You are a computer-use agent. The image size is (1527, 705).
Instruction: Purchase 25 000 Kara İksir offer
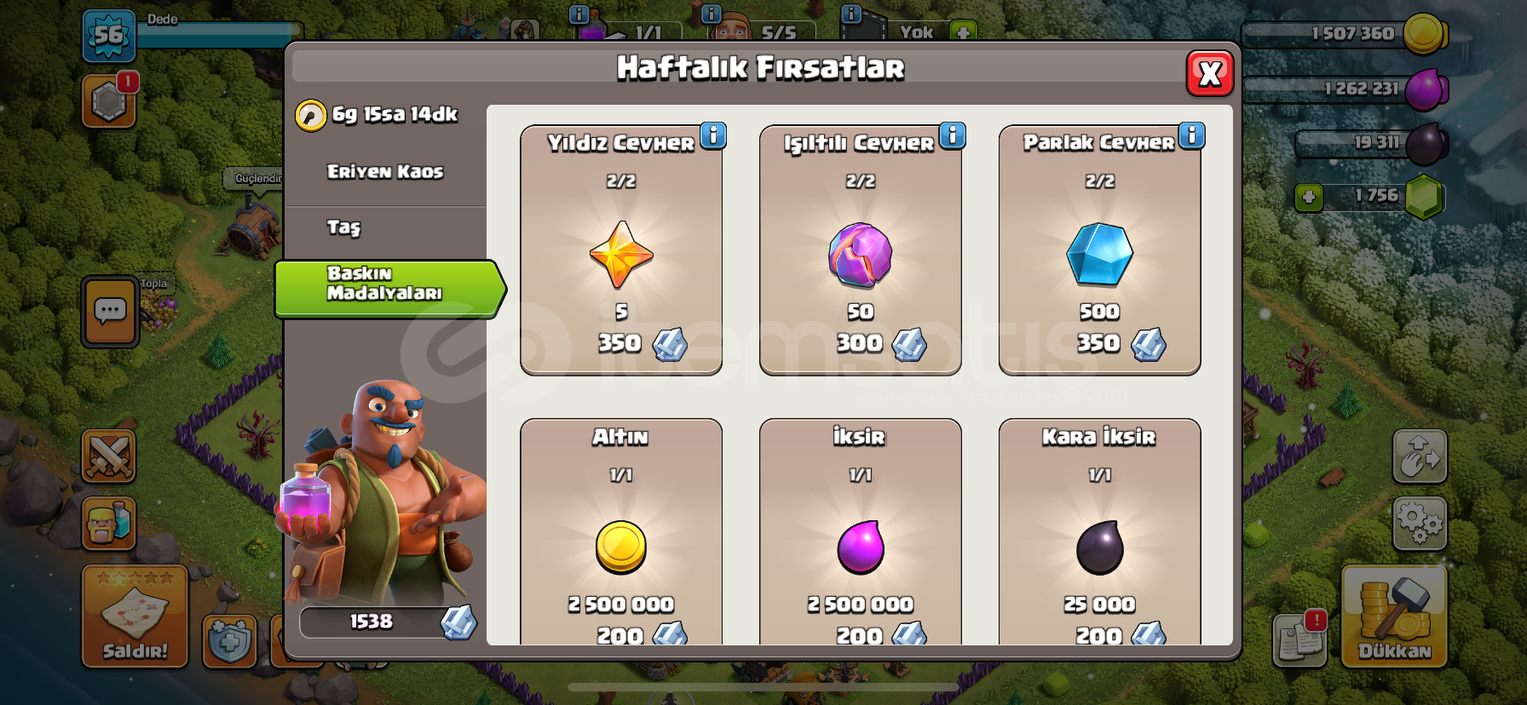tap(1099, 532)
